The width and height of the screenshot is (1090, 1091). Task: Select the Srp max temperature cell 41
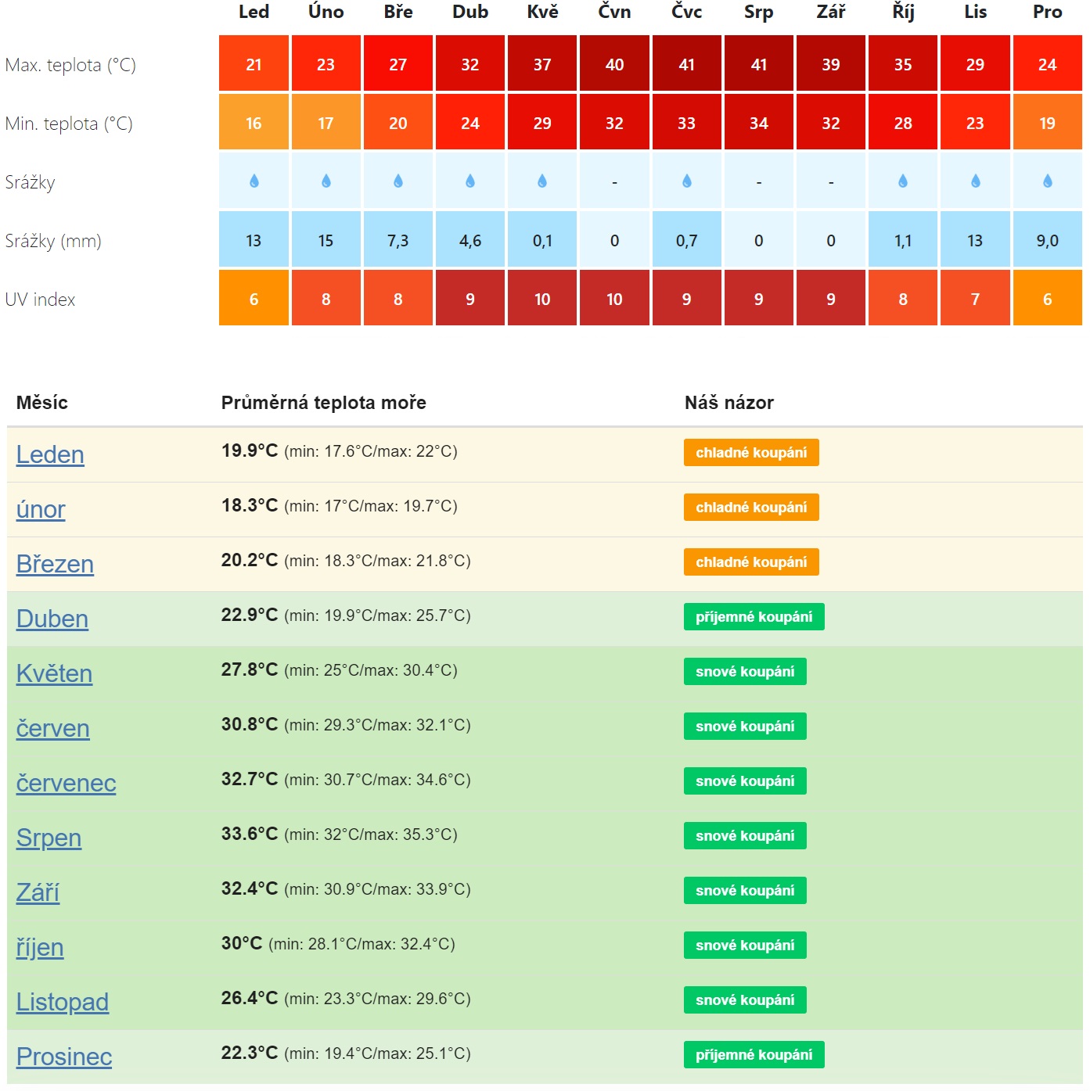click(758, 63)
